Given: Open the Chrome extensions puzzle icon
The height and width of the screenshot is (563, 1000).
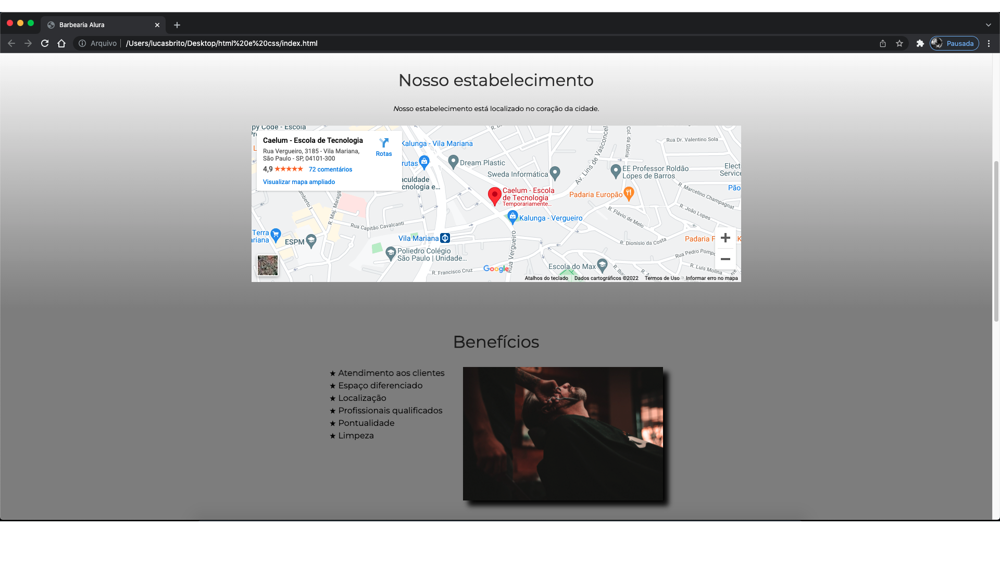Looking at the screenshot, I should coord(920,43).
